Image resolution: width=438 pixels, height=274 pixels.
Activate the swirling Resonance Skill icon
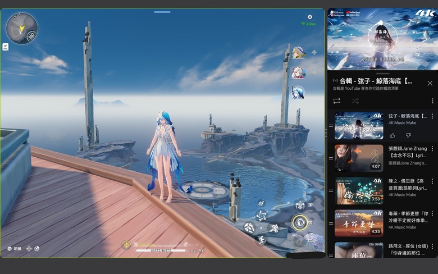(x=262, y=216)
